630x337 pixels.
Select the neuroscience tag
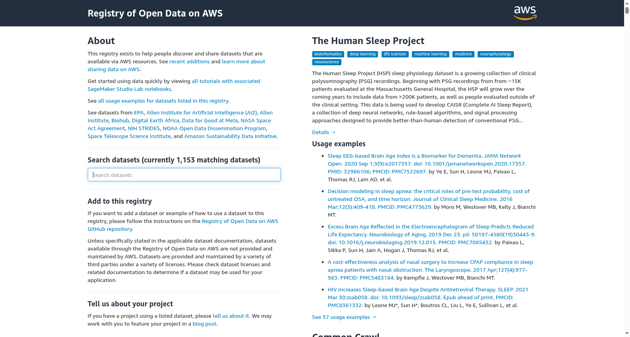[327, 62]
